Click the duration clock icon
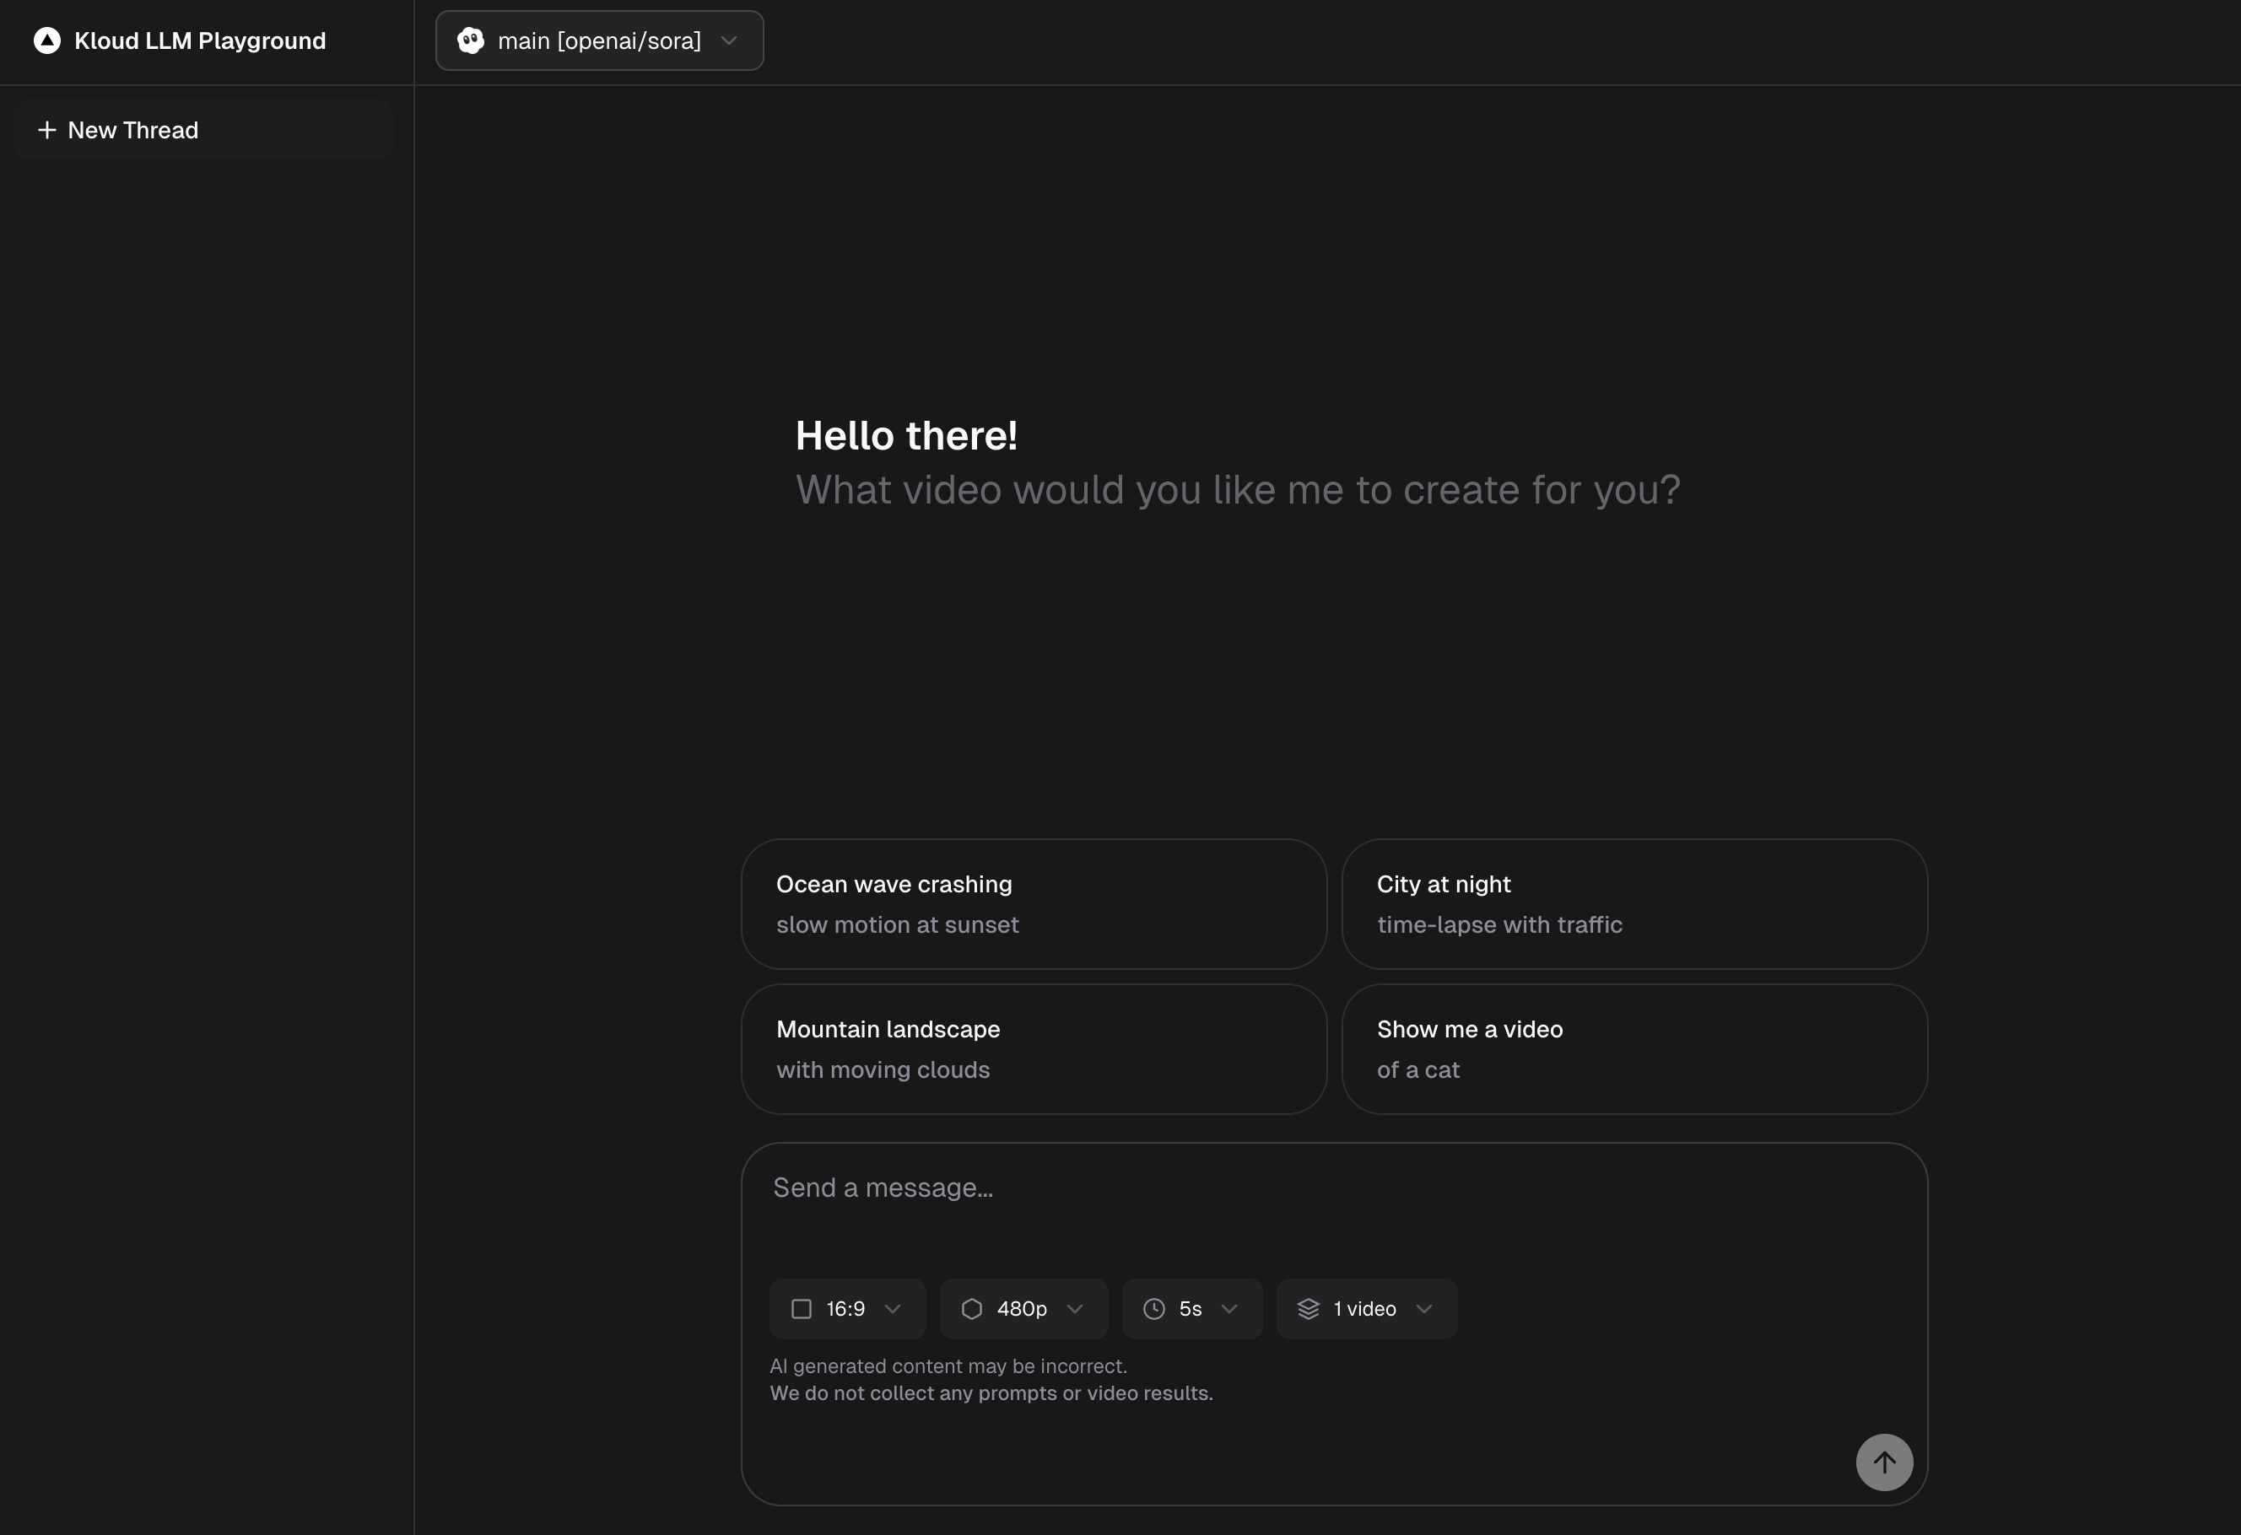The image size is (2241, 1535). pos(1154,1308)
